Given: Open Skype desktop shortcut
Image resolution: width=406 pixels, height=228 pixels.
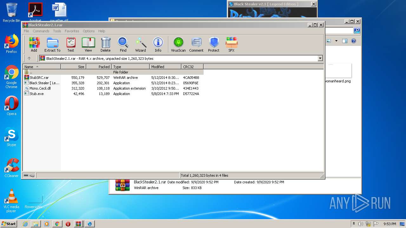Looking at the screenshot, I should [11, 137].
